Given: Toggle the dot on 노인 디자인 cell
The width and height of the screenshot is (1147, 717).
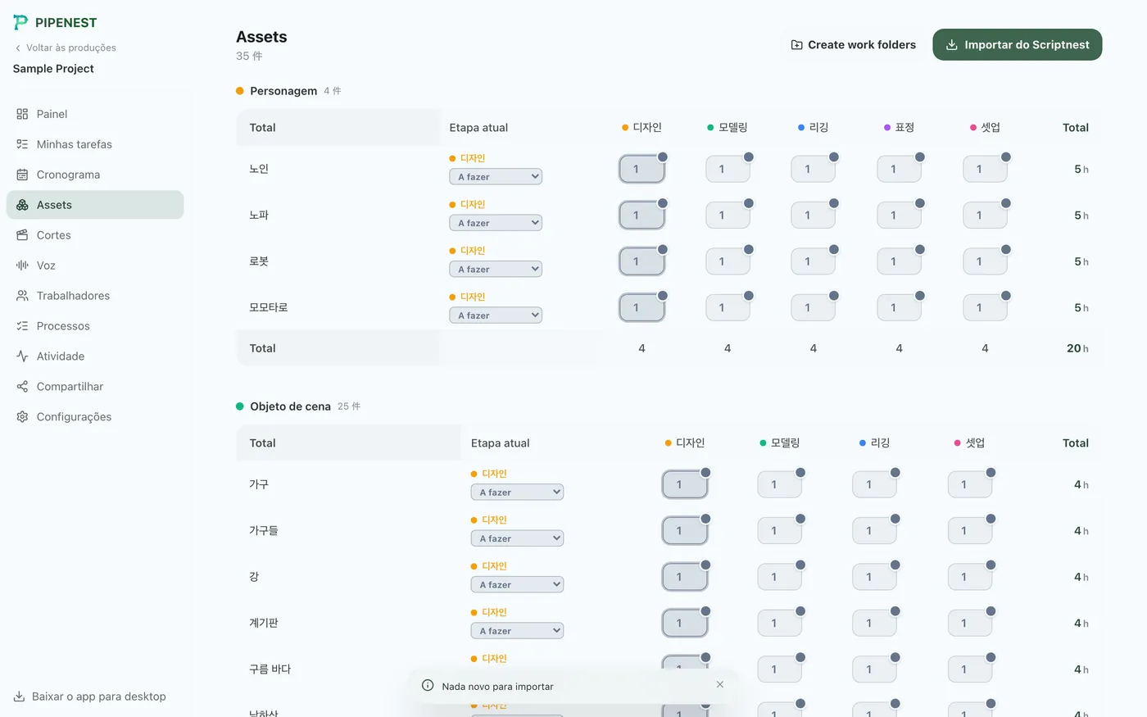Looking at the screenshot, I should [x=663, y=157].
